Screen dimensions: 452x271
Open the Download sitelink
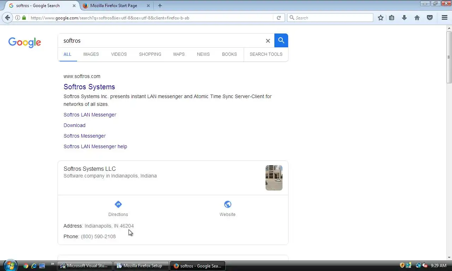[x=75, y=125]
